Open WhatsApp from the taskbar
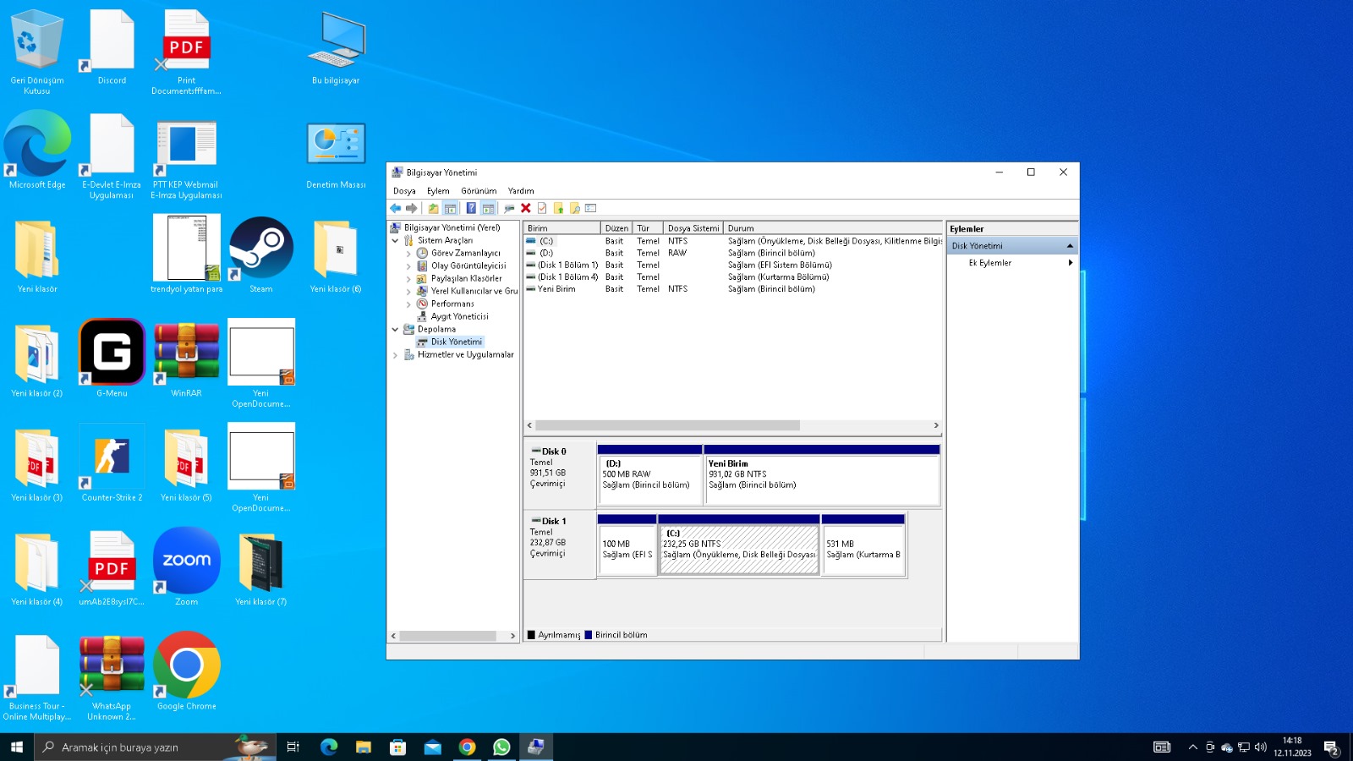 click(x=501, y=747)
